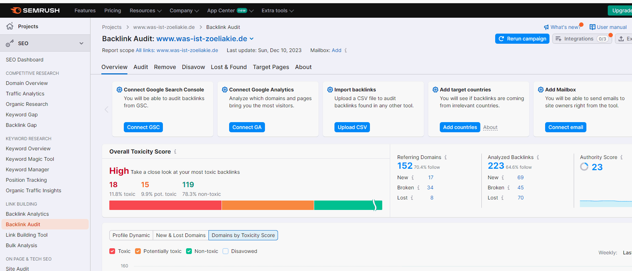Screen dimensions: 632x271
Task: Click gear icon on Import backlinks card
Action: [x=330, y=90]
